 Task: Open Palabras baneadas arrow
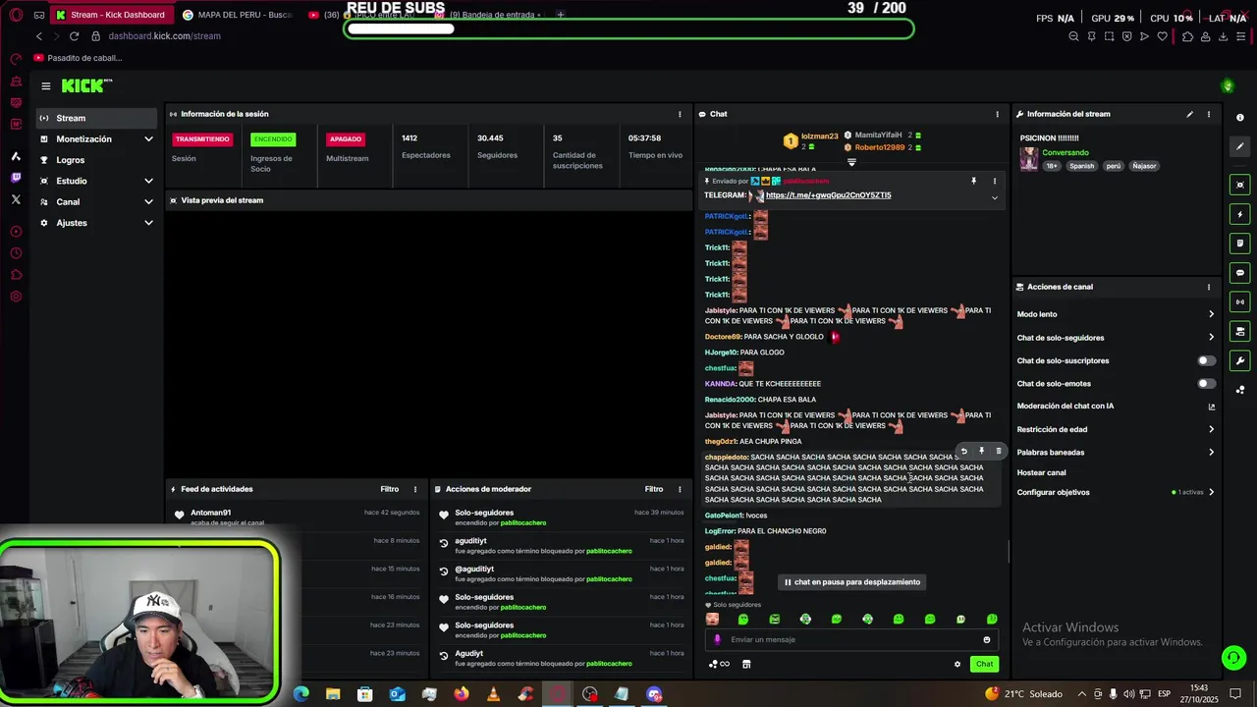1211,453
